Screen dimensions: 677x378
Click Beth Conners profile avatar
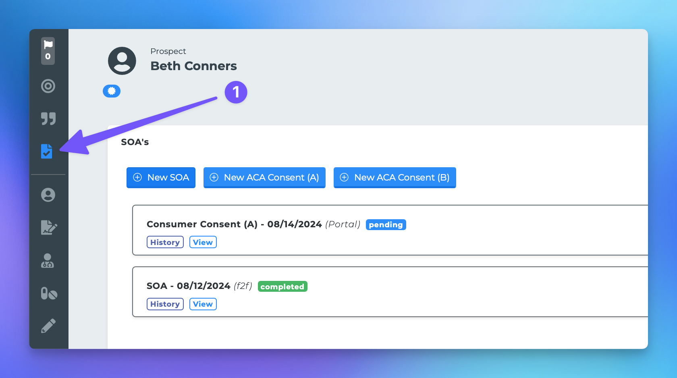122,61
